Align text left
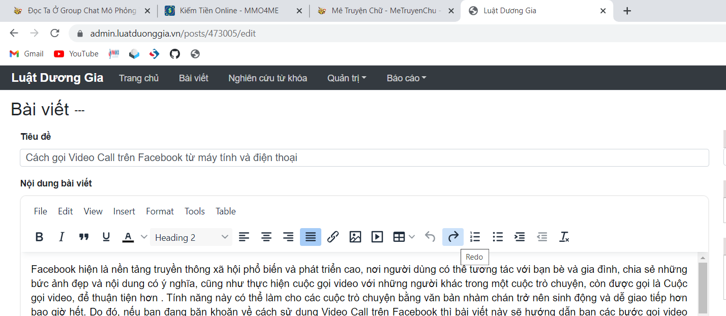 tap(245, 237)
